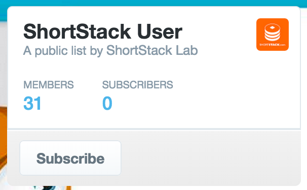Click the pancake stack graphic in logo
307x190 pixels.
point(273,32)
